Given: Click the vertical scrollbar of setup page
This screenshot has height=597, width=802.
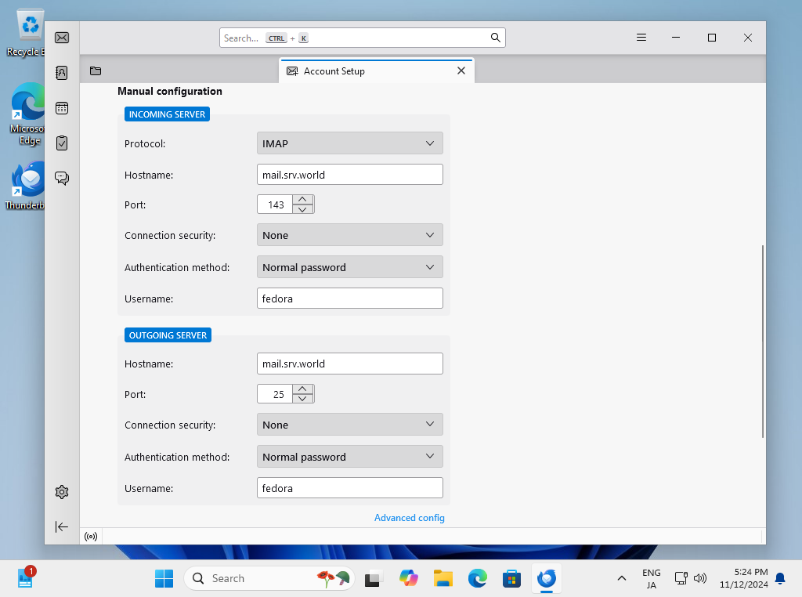Looking at the screenshot, I should 763,341.
